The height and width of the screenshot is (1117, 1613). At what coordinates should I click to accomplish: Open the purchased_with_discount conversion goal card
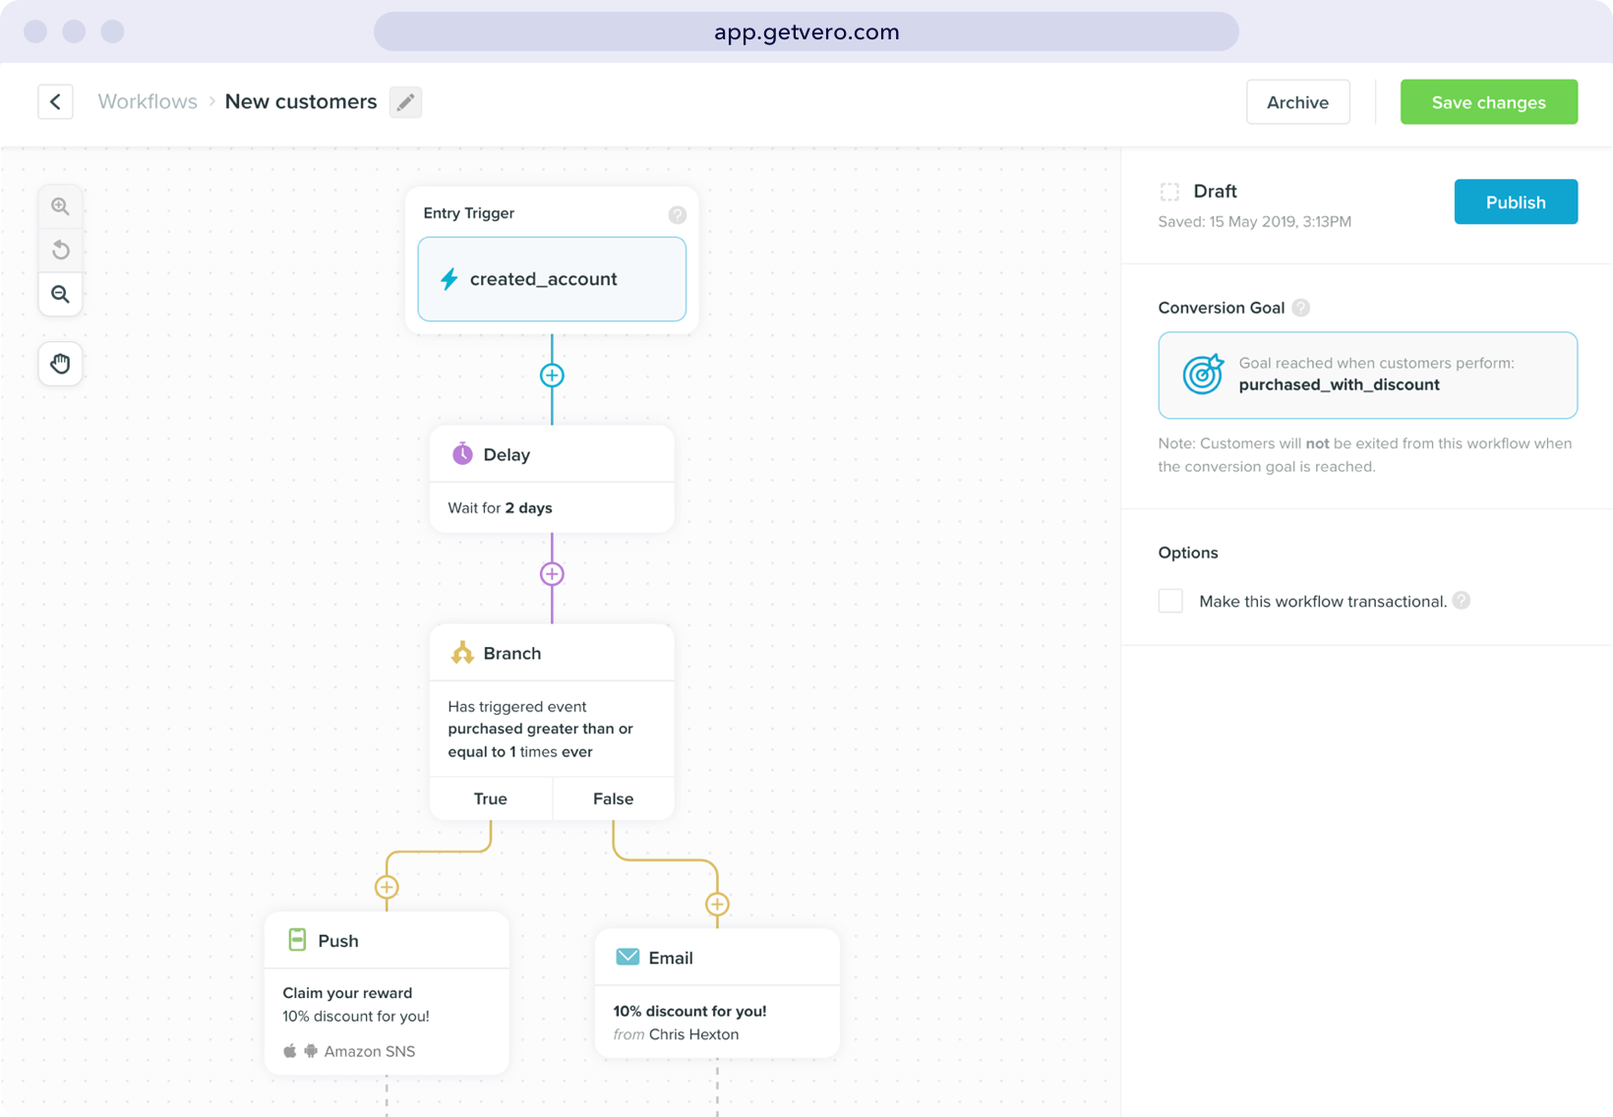click(x=1367, y=375)
